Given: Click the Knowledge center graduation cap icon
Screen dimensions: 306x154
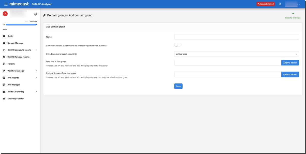Looking at the screenshot, I should tap(4, 99).
